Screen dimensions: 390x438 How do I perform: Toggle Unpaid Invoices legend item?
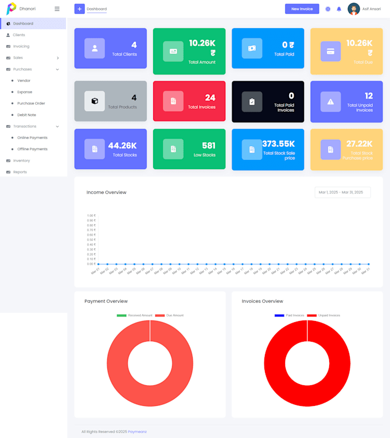click(323, 315)
